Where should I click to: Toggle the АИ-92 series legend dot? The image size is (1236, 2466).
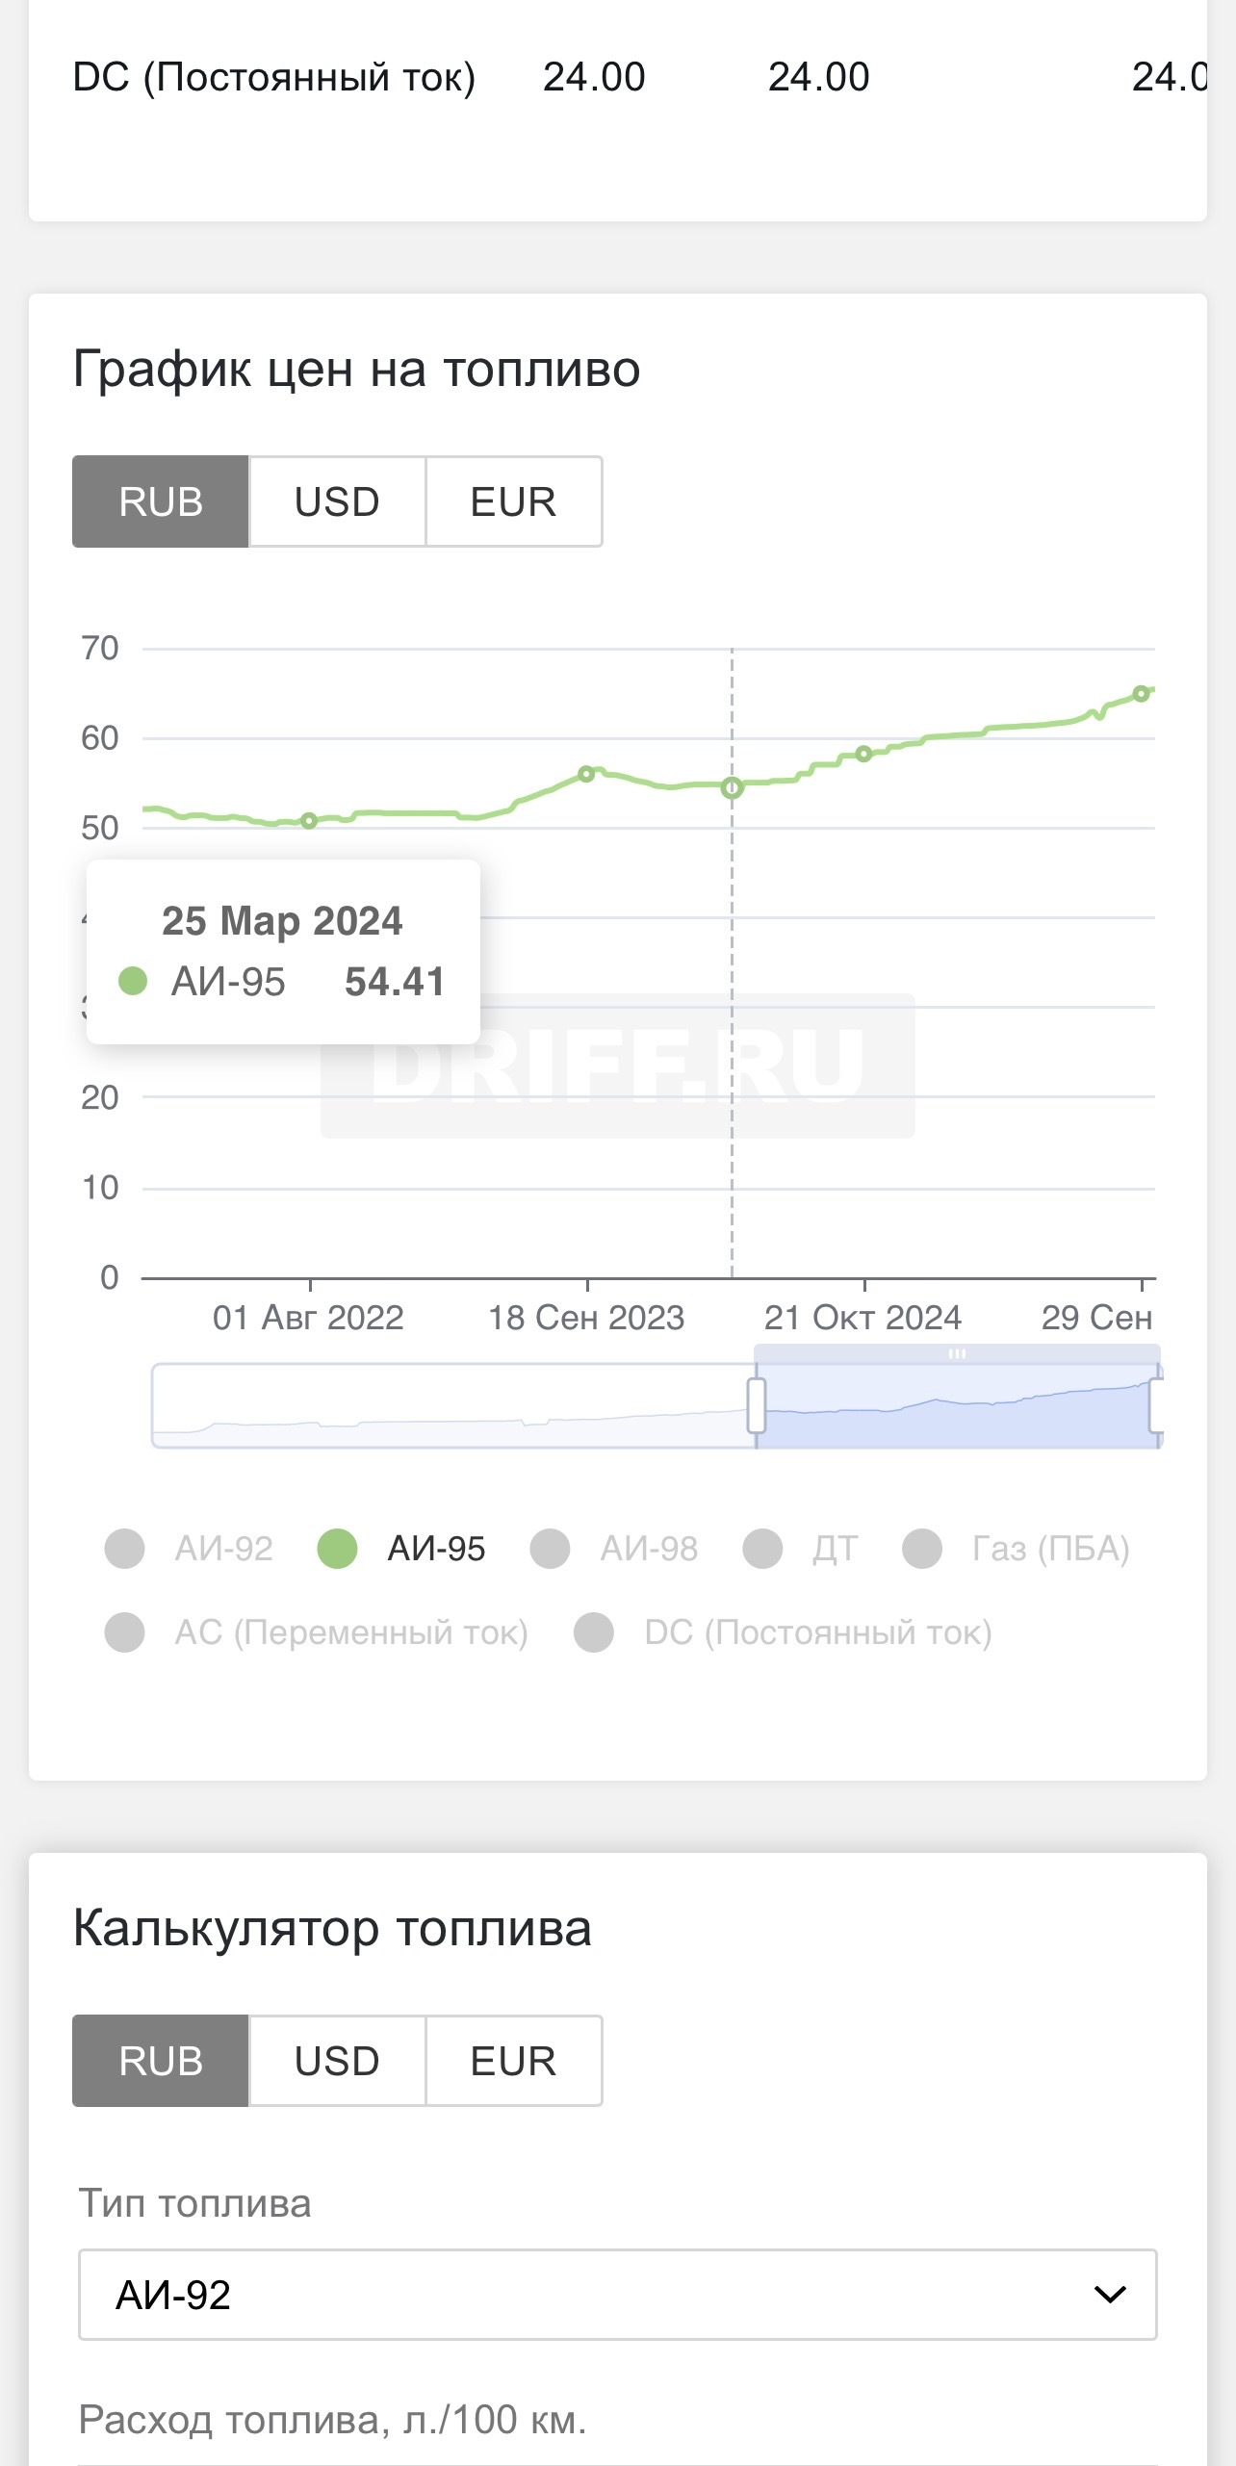click(125, 1549)
